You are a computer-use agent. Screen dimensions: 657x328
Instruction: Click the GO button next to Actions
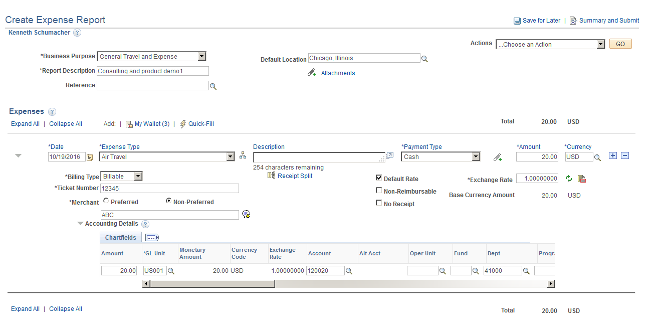point(620,44)
